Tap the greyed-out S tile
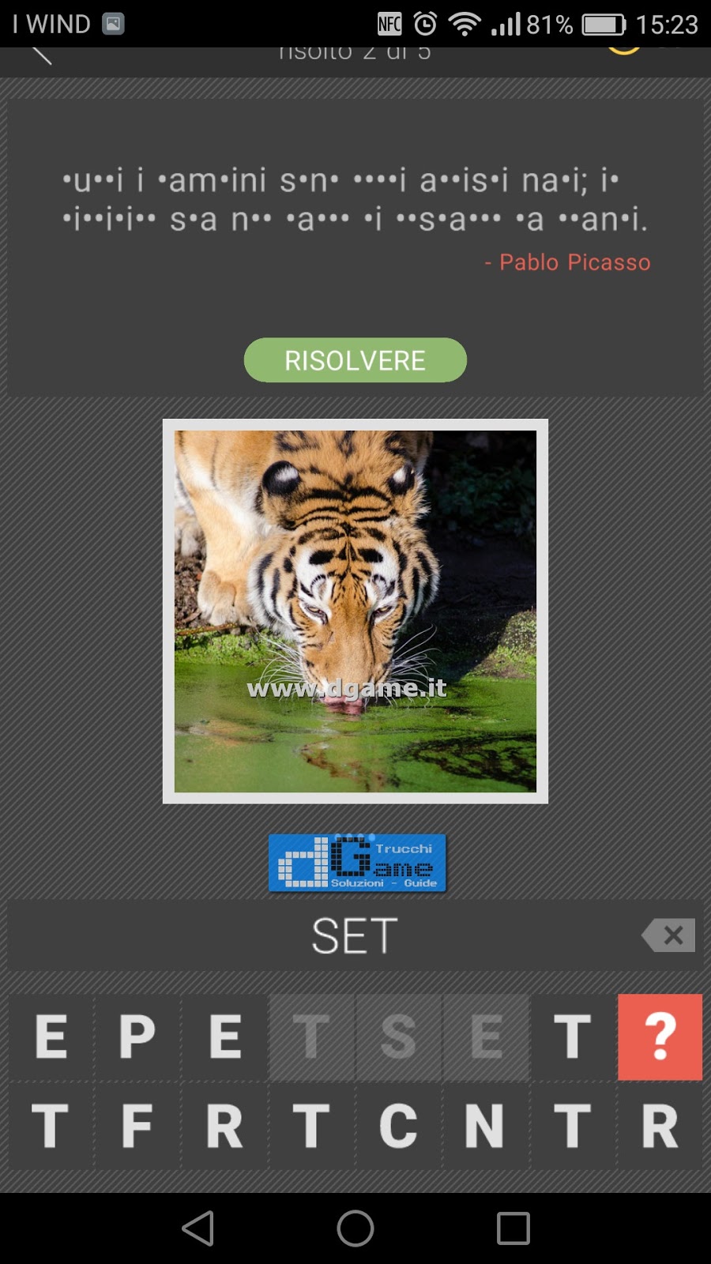The height and width of the screenshot is (1264, 711). pyautogui.click(x=398, y=1036)
